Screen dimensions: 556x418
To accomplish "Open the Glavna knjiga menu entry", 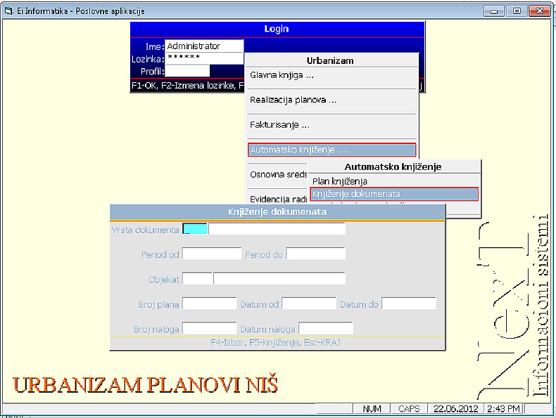I will [x=282, y=75].
